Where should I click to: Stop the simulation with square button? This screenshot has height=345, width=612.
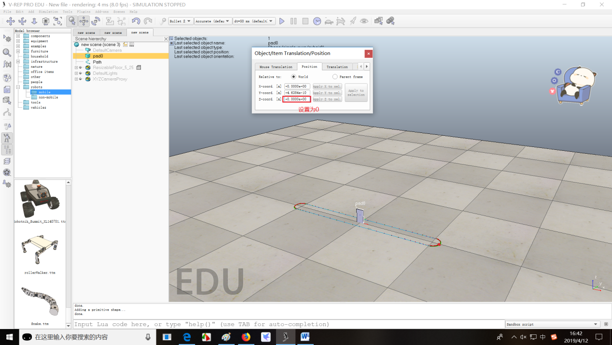tap(305, 21)
